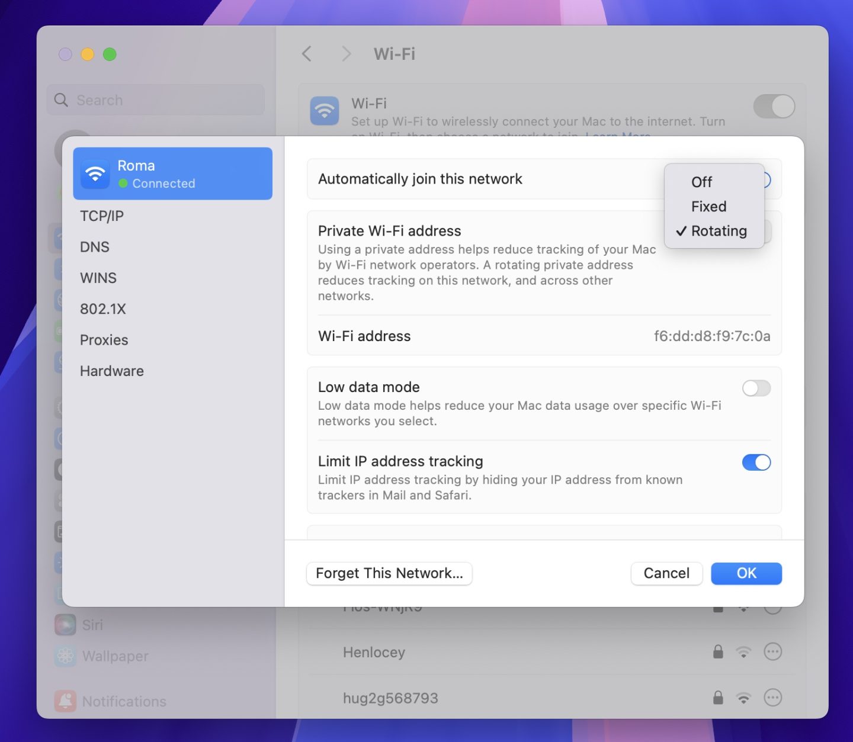Click the back navigation chevron
The image size is (853, 742).
click(x=307, y=54)
